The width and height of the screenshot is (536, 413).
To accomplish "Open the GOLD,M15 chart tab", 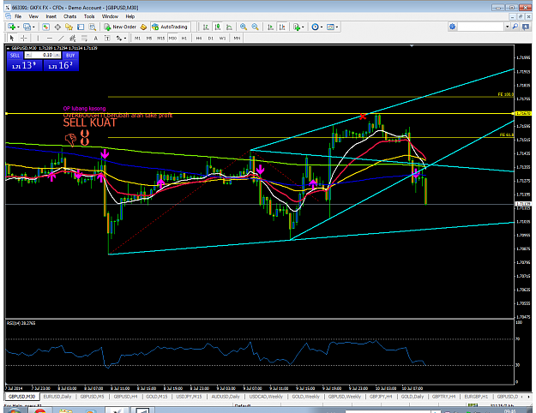I will [157, 397].
